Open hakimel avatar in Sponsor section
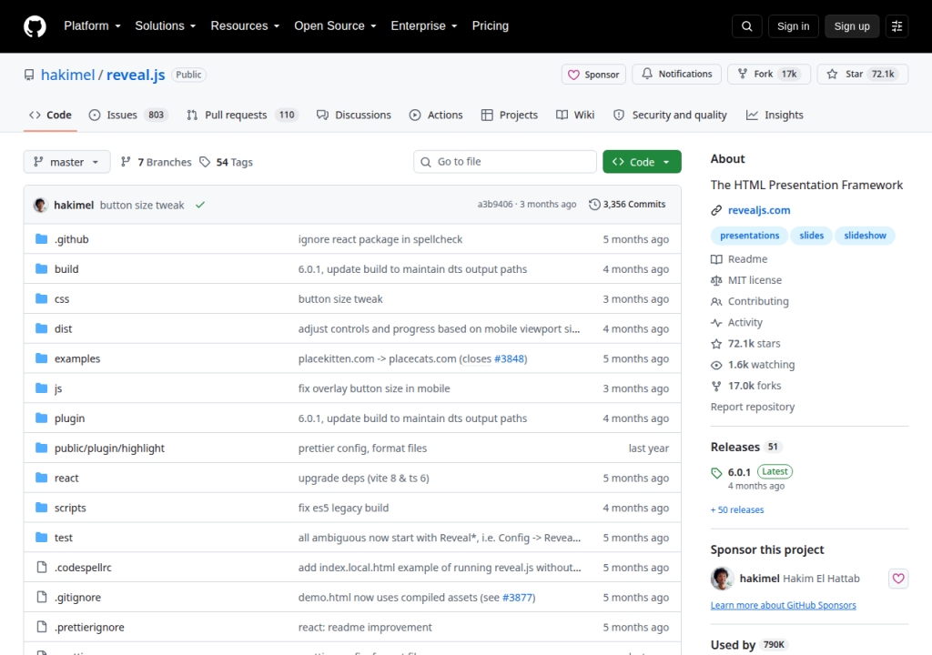 [722, 579]
